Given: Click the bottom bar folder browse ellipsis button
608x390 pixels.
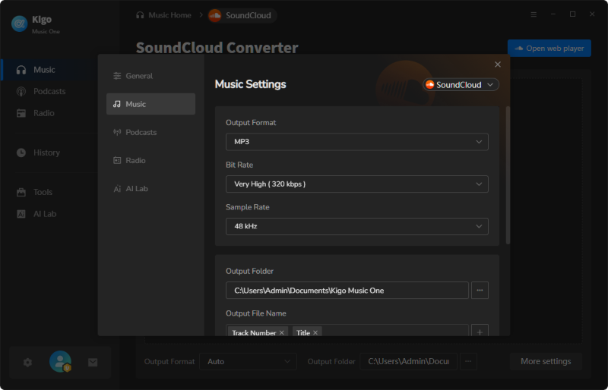Looking at the screenshot, I should pos(468,361).
